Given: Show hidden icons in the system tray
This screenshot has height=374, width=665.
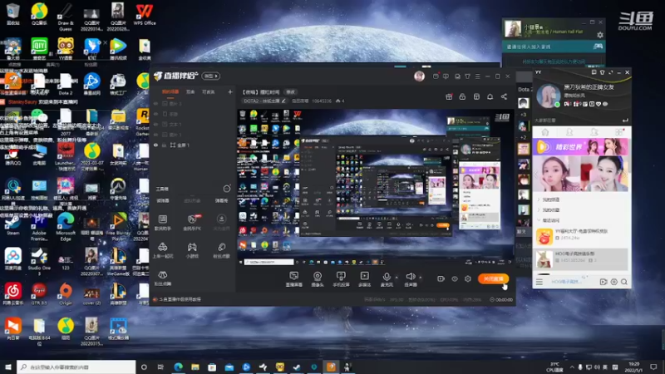Looking at the screenshot, I should click(x=572, y=367).
